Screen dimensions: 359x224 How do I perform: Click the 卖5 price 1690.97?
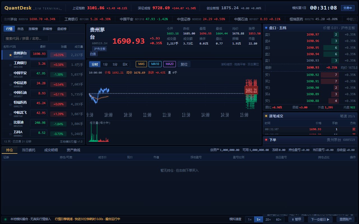[x=313, y=35]
